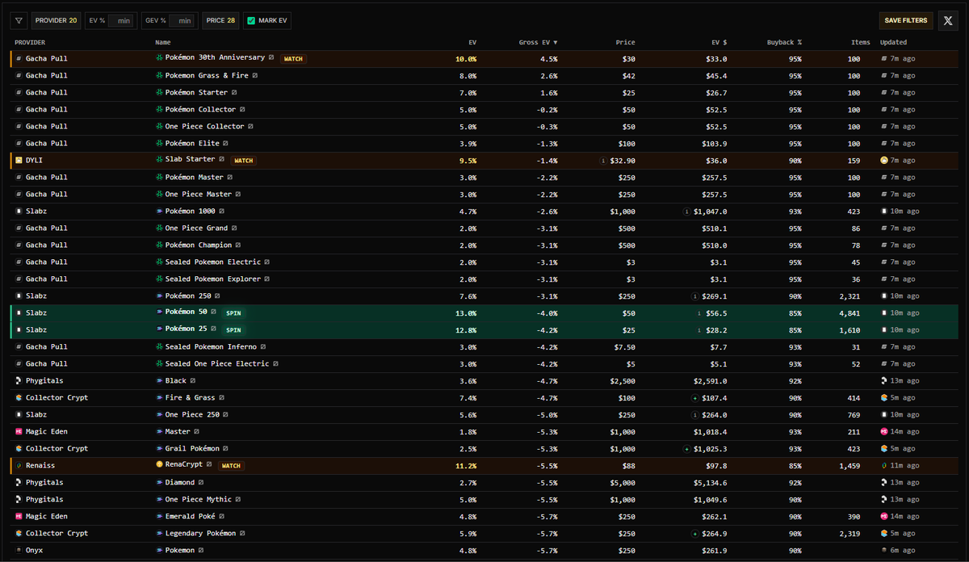Sort by the EV column header
This screenshot has height=562, width=969.
point(472,42)
